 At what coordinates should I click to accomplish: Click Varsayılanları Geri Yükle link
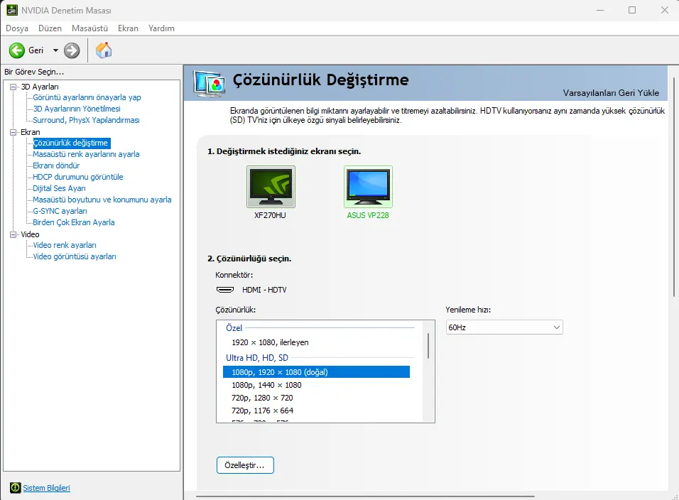pyautogui.click(x=611, y=92)
